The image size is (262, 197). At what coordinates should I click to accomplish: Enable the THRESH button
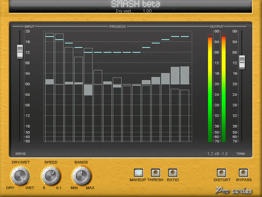point(155,172)
